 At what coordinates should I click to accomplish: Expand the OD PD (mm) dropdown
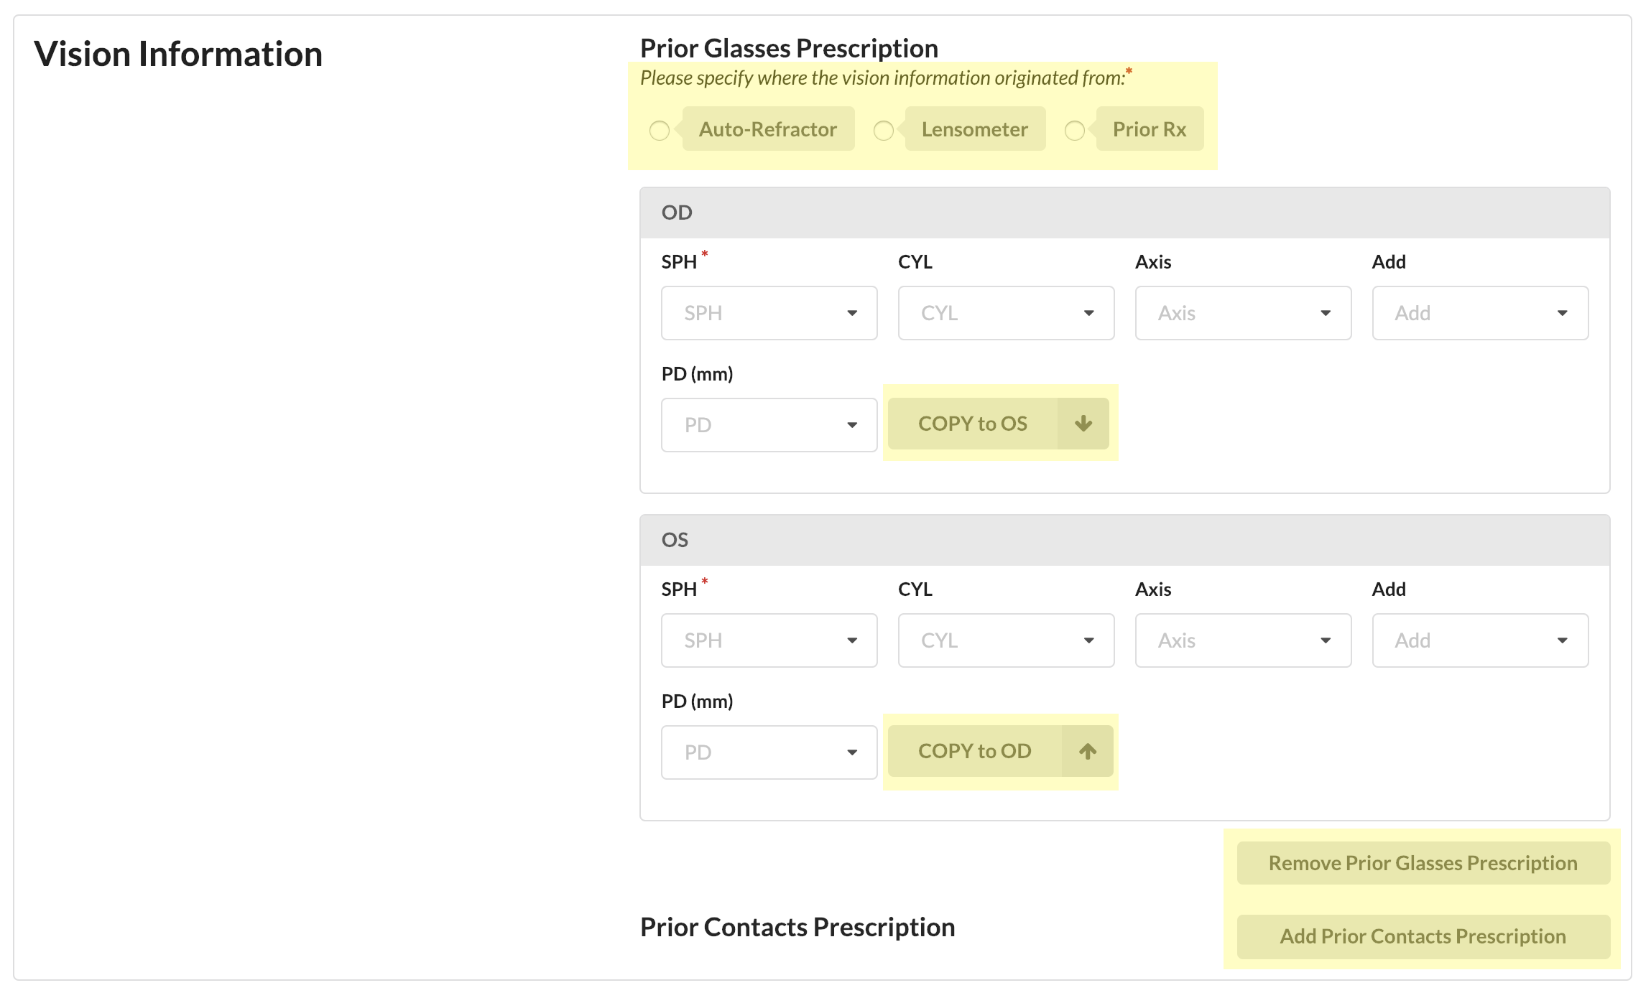point(769,425)
